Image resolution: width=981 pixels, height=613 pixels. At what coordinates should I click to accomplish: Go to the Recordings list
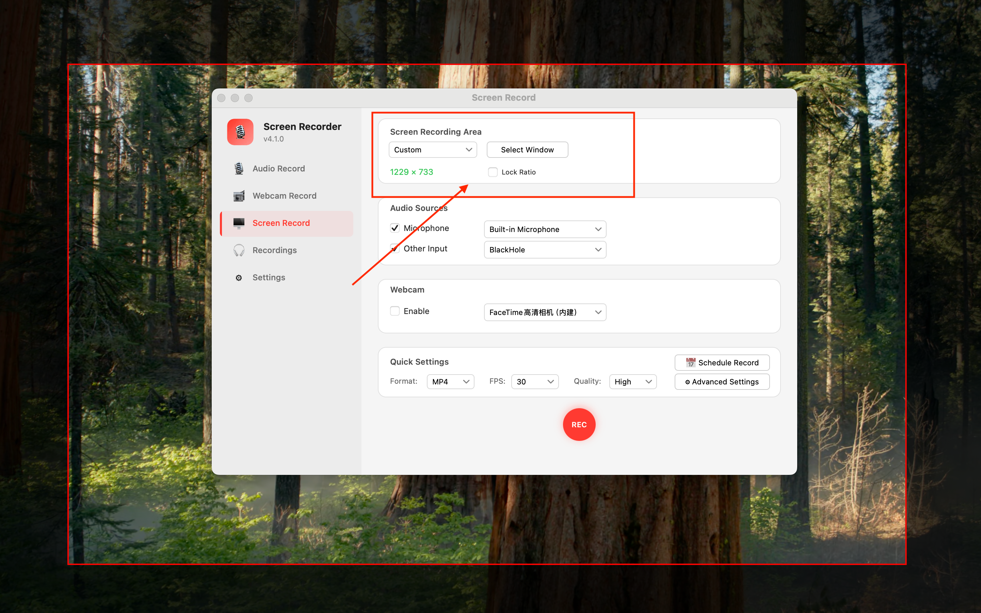click(287, 250)
